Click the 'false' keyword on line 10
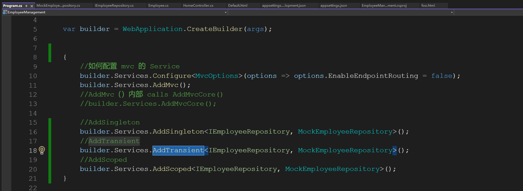The height and width of the screenshot is (191, 523). [x=442, y=76]
